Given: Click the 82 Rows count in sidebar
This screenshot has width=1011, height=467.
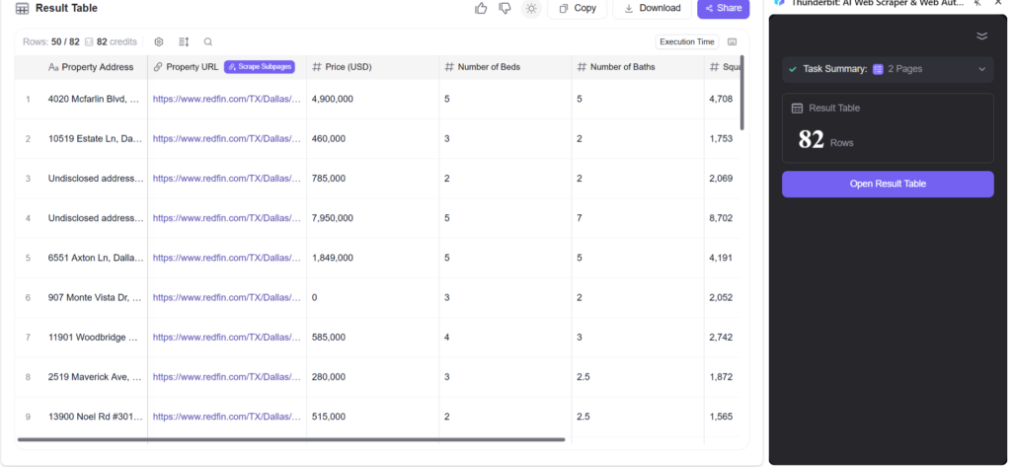Looking at the screenshot, I should click(826, 139).
